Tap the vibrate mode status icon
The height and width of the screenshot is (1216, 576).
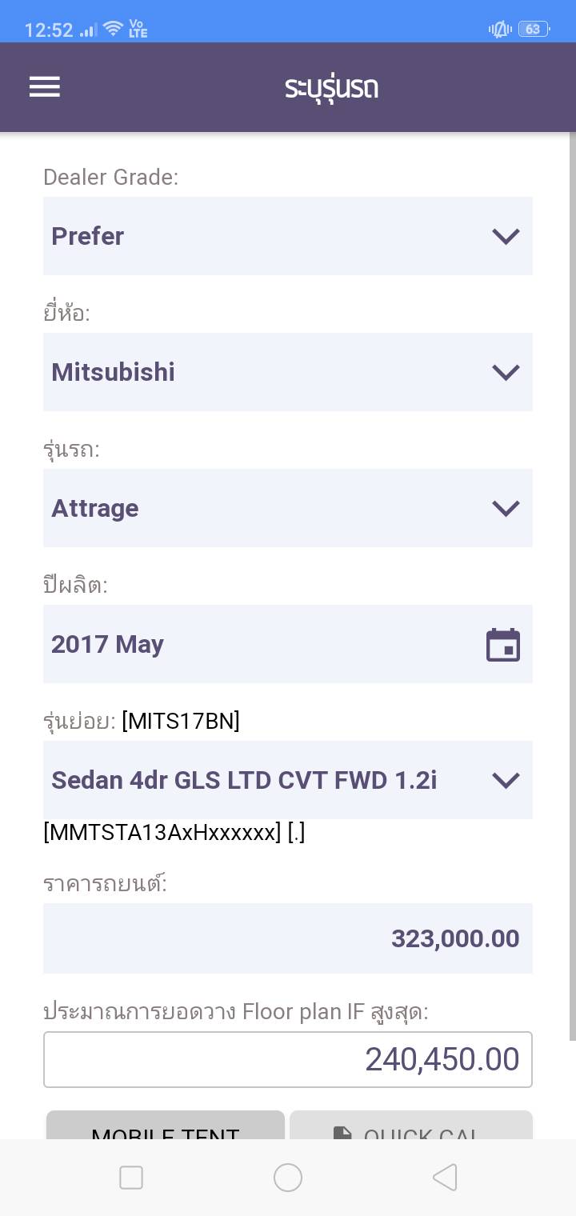coord(500,30)
